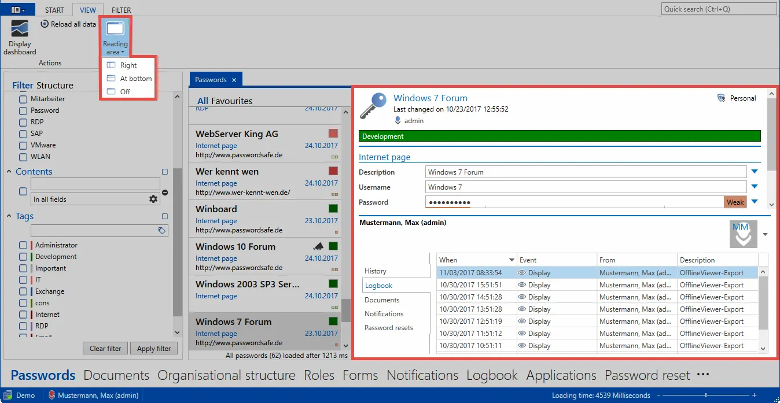Click the content filter settings gear icon
780x403 pixels.
coord(153,199)
